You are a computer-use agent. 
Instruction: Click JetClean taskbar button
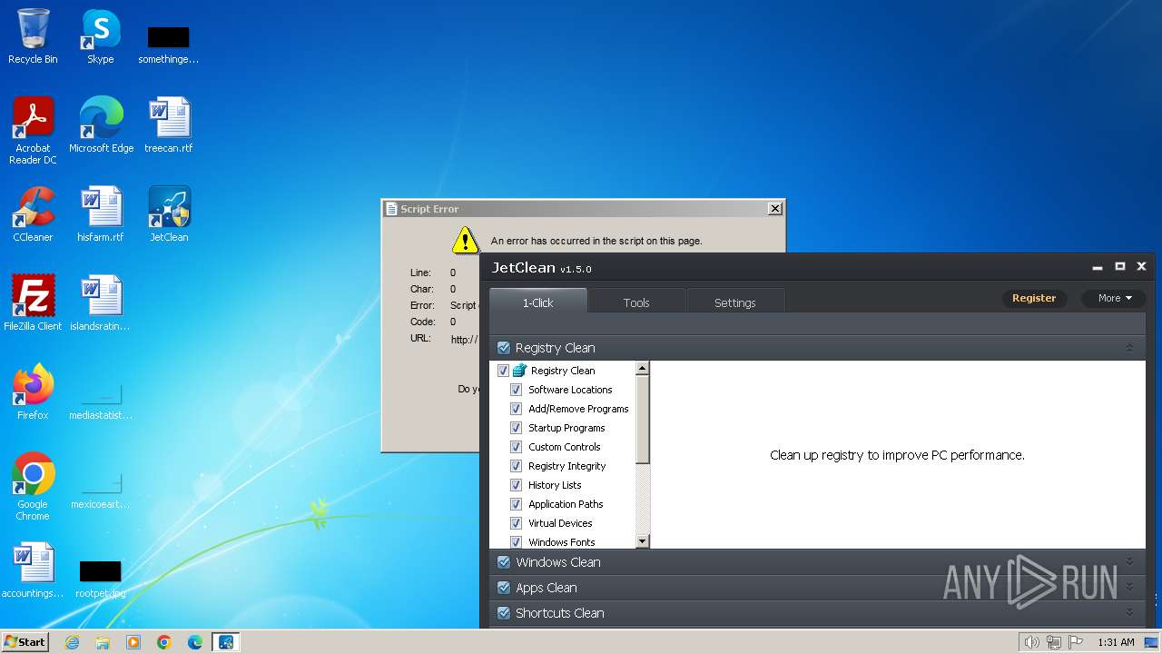226,642
